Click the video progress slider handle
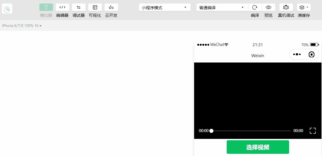Image resolution: width=322 pixels, height=156 pixels. point(211,131)
